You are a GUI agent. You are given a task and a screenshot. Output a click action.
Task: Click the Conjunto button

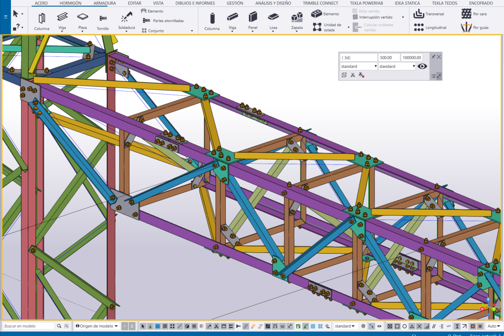pyautogui.click(x=153, y=31)
